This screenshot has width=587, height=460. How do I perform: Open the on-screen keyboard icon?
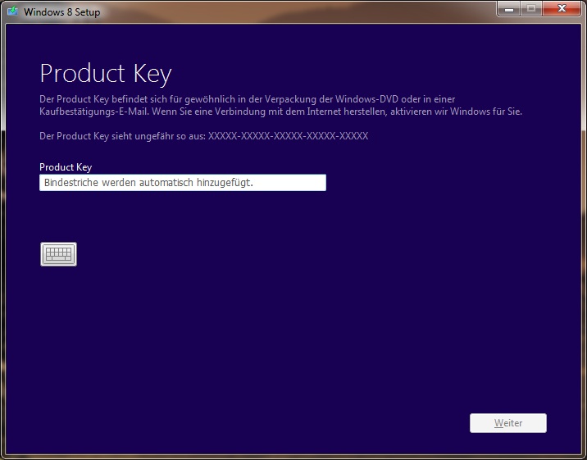(x=58, y=254)
